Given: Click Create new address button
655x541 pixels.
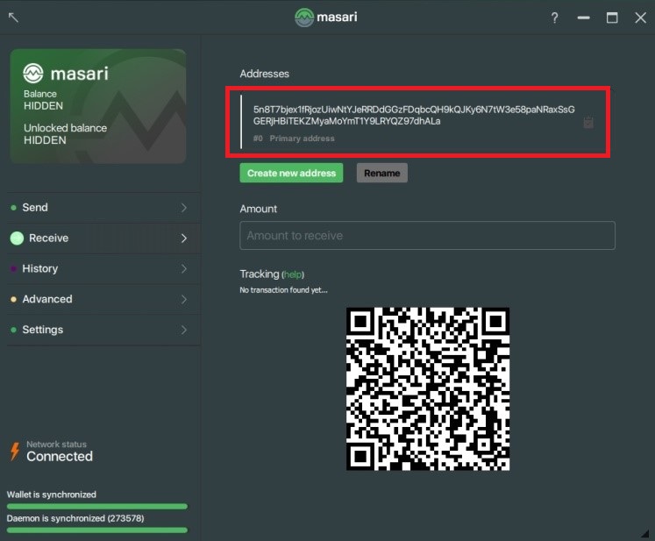Looking at the screenshot, I should [x=291, y=173].
